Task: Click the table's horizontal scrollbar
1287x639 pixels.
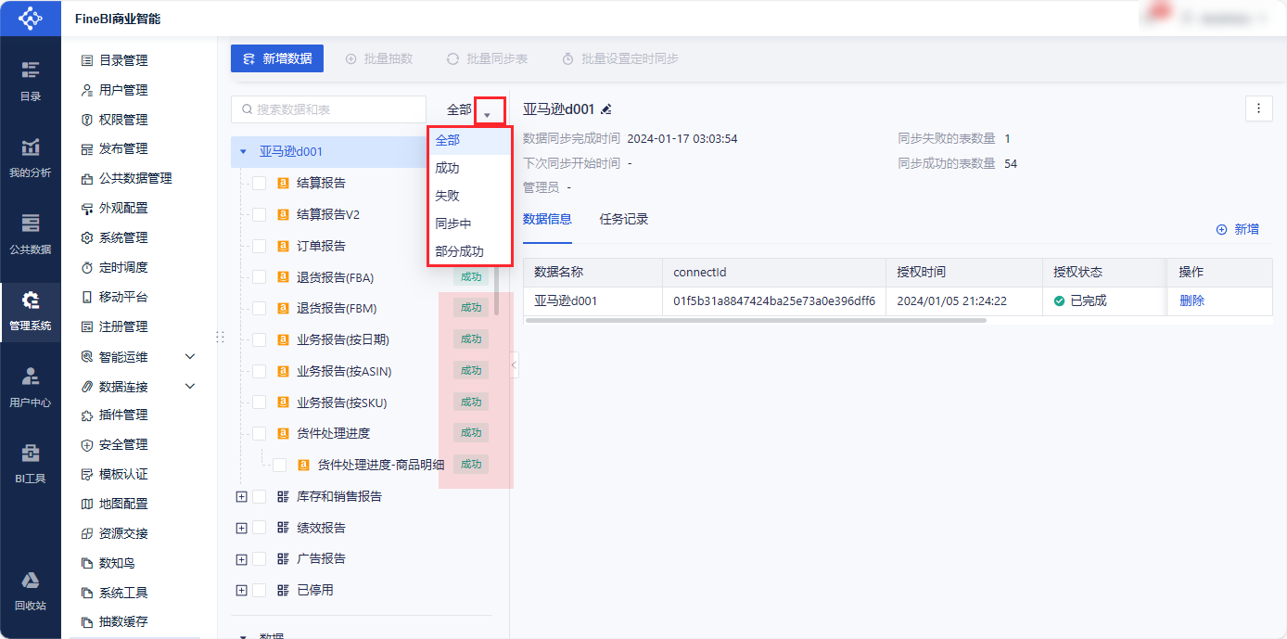Action: point(756,320)
